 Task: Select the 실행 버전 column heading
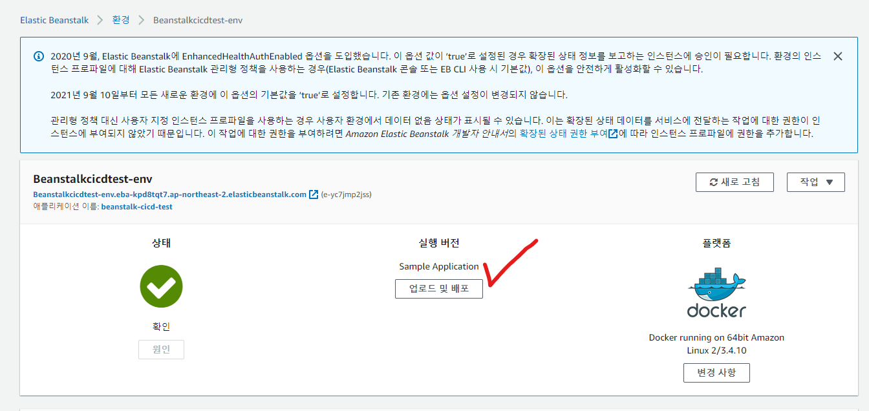coord(439,243)
